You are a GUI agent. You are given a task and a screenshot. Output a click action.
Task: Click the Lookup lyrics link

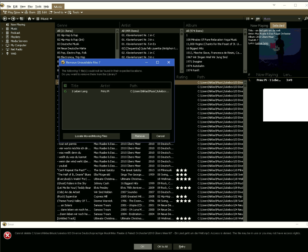pos(262,43)
